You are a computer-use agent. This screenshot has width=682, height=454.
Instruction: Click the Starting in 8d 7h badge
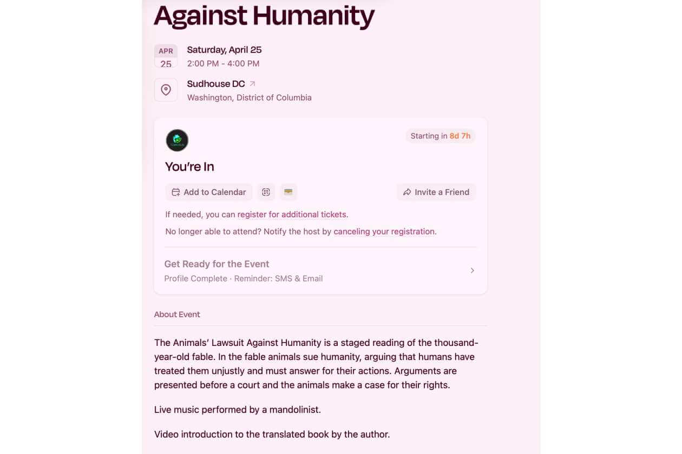[440, 136]
